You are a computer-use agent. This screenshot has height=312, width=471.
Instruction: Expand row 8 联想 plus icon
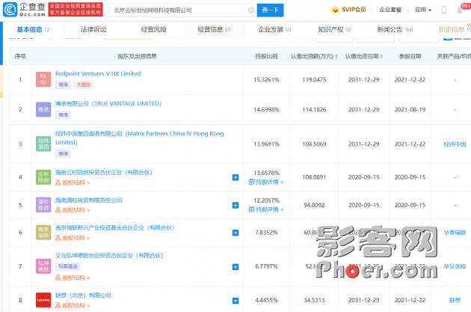coord(235,301)
